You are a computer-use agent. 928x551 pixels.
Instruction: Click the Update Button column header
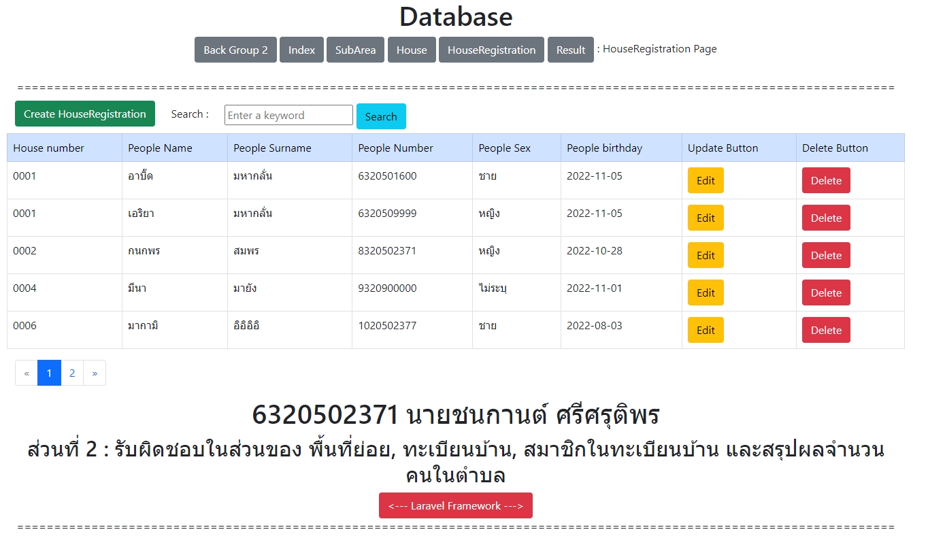740,148
